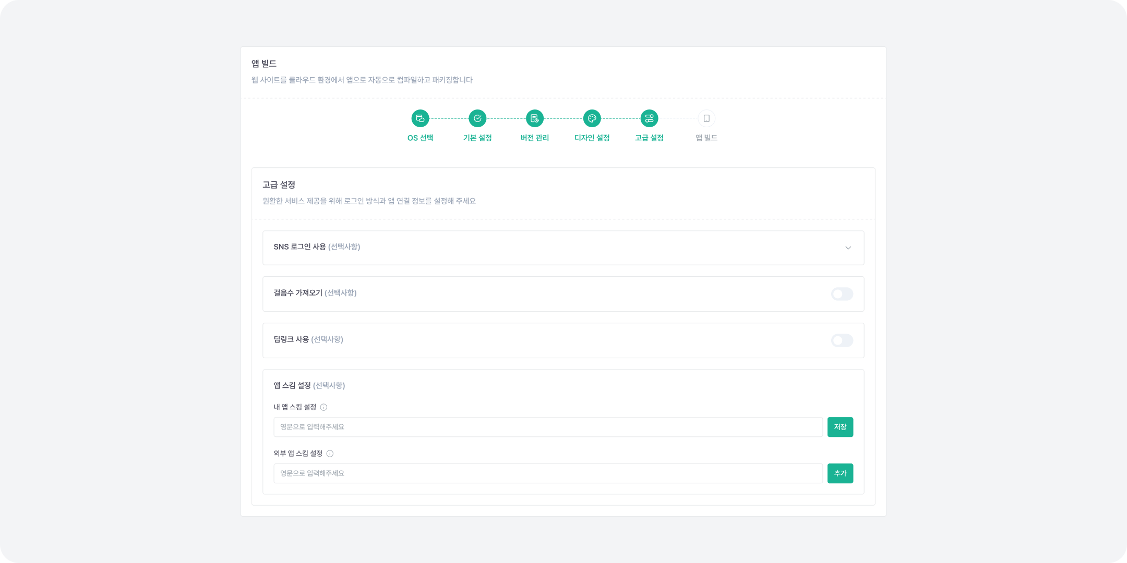Select the 버전 관리 step label

tap(535, 138)
